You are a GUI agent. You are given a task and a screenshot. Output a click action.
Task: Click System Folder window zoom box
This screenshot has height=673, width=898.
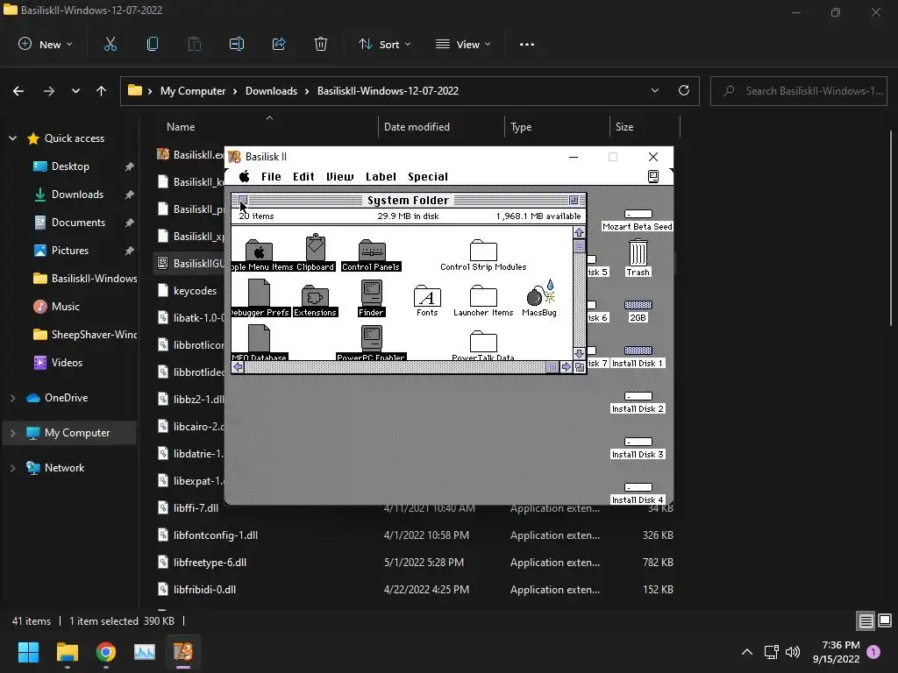click(x=574, y=201)
